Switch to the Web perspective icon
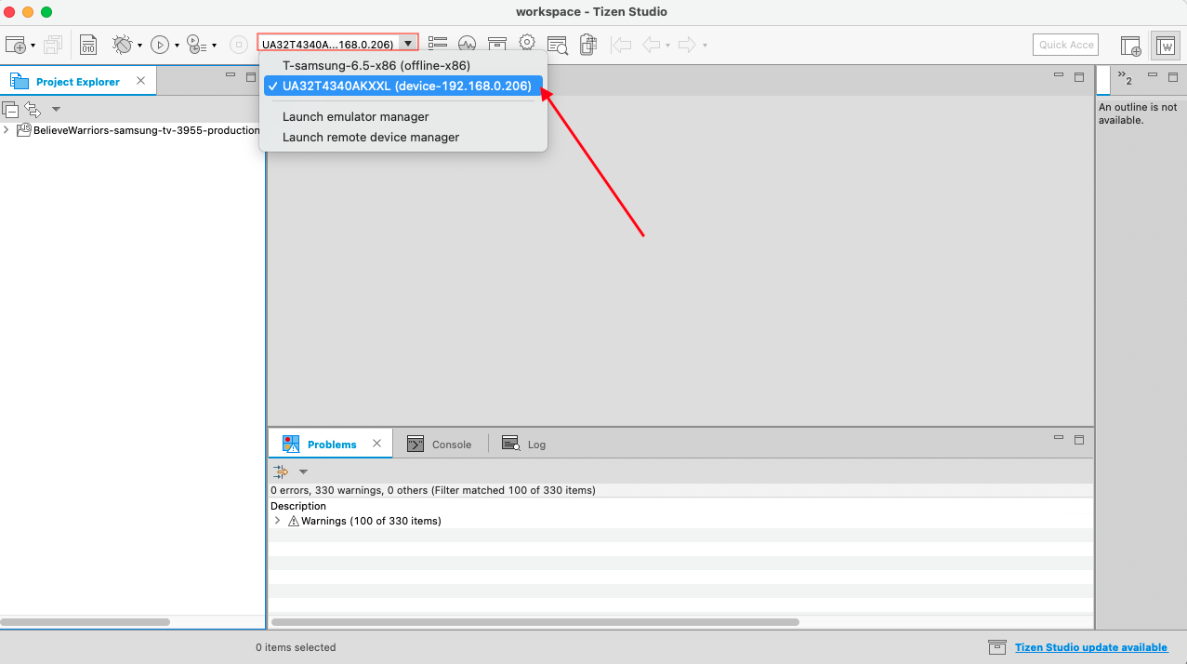The image size is (1187, 664). pos(1165,45)
